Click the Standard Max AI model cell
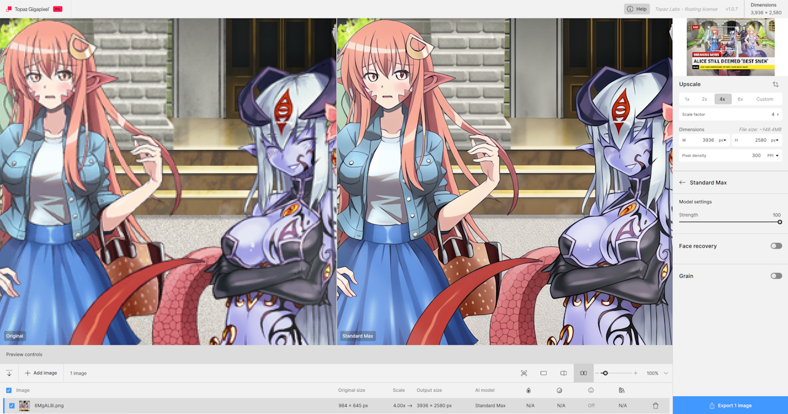The width and height of the screenshot is (788, 414). [x=490, y=405]
